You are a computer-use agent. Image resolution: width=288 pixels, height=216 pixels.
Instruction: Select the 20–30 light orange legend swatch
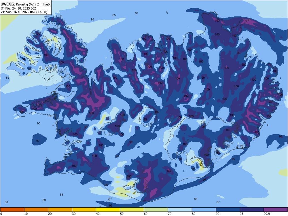(x=60, y=210)
